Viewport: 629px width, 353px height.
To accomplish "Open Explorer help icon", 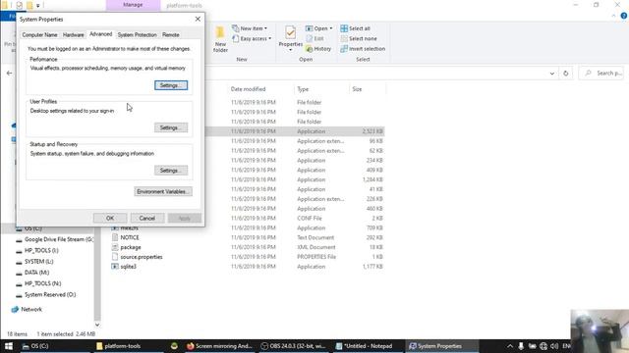I will (x=624, y=16).
